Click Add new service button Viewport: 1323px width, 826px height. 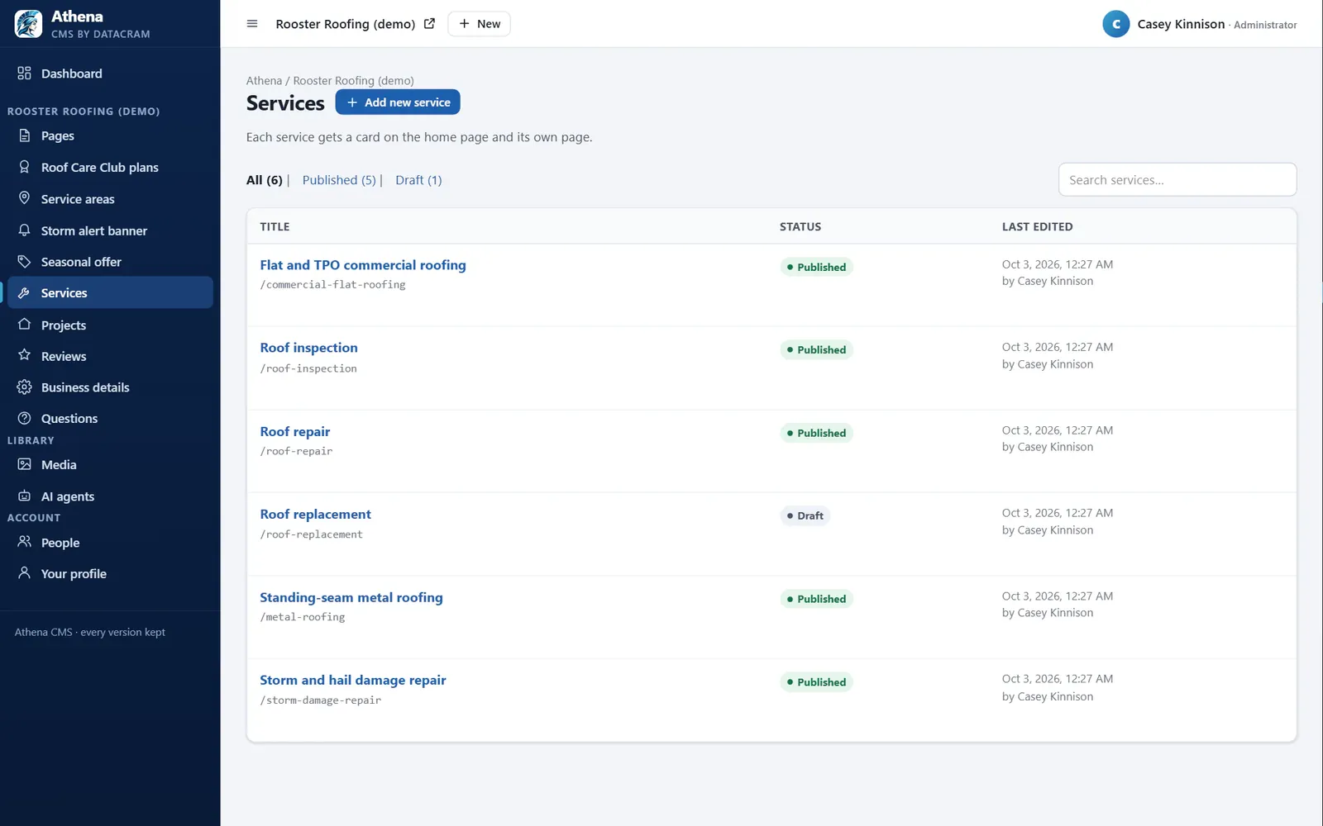[x=398, y=102]
